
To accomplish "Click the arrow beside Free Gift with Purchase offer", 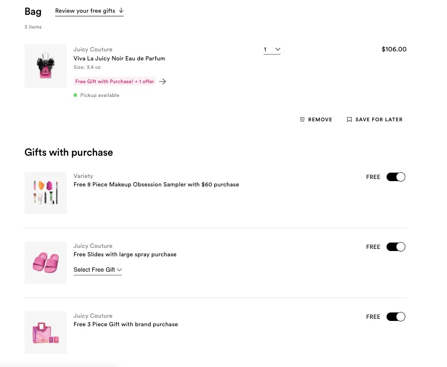I will 163,82.
